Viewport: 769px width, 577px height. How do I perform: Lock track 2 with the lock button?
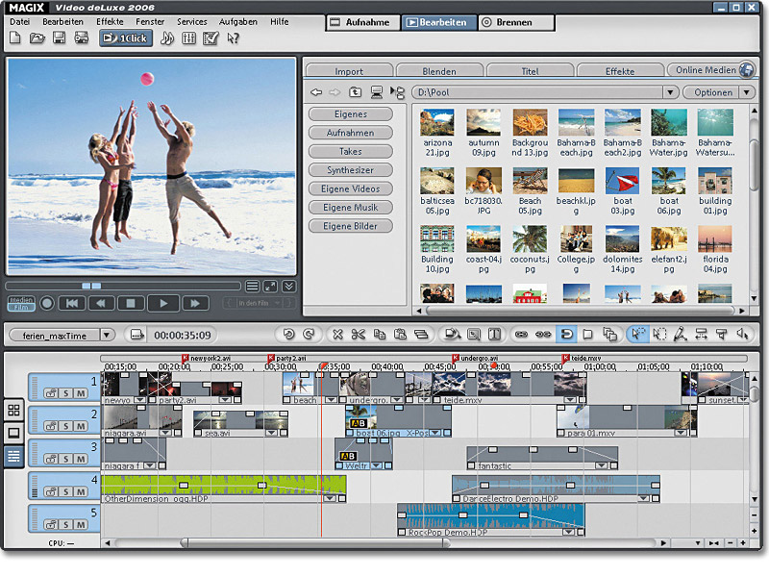52,426
